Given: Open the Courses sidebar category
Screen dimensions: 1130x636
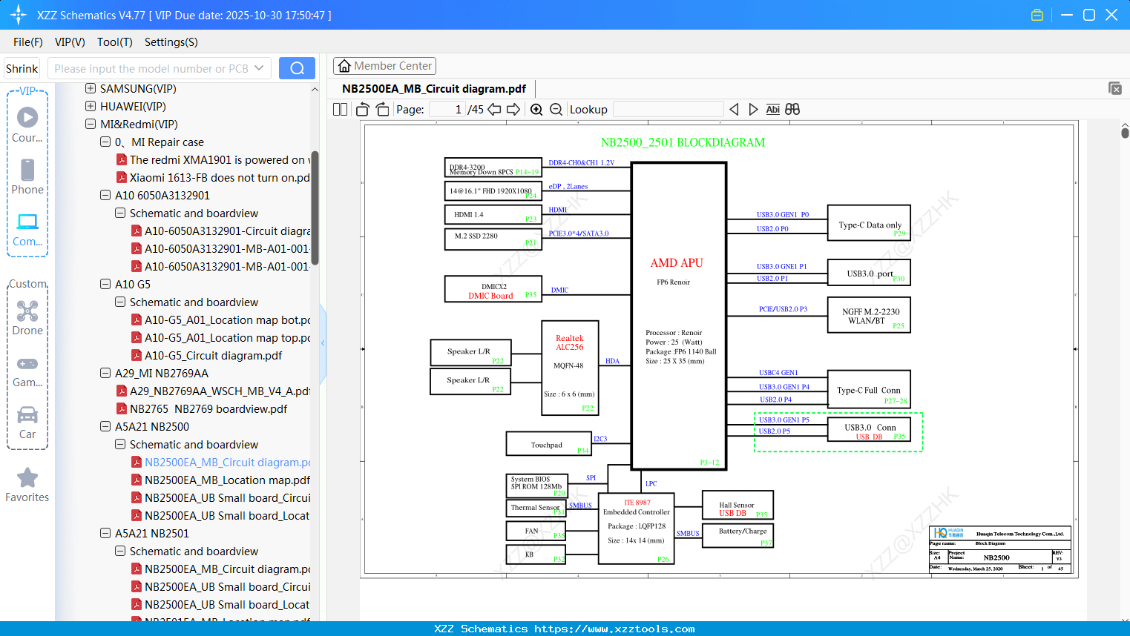Looking at the screenshot, I should coord(27,125).
